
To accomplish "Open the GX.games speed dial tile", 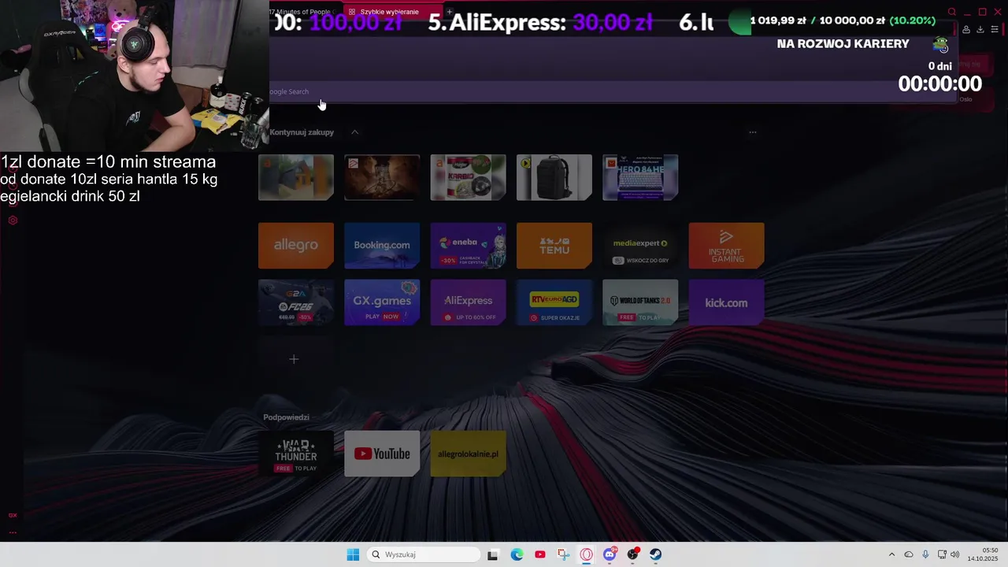I will coord(382,302).
